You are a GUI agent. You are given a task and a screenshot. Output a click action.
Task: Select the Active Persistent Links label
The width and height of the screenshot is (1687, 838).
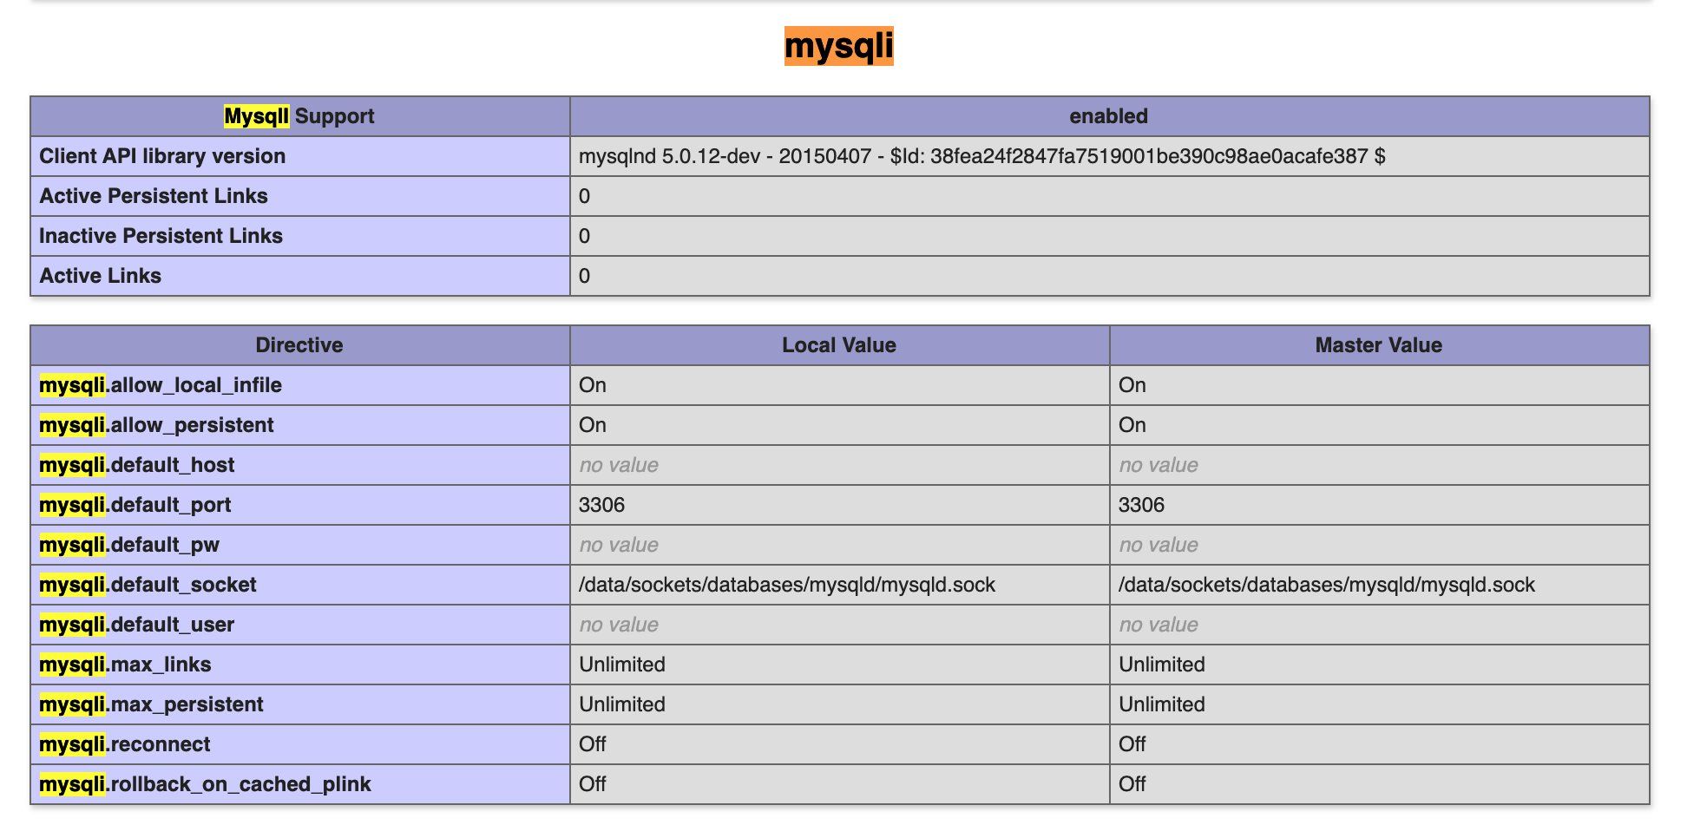(154, 196)
